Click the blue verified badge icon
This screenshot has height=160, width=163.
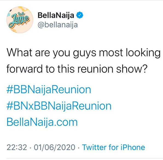80,15
